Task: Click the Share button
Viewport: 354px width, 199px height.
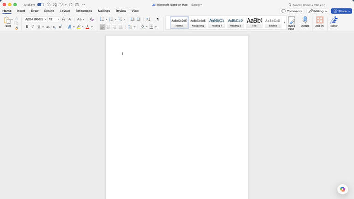Action: point(342,11)
